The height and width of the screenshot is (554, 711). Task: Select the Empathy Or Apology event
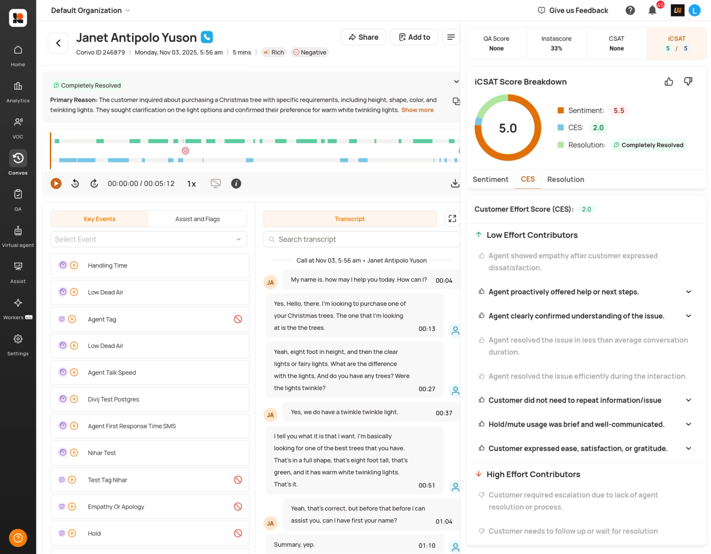point(150,507)
